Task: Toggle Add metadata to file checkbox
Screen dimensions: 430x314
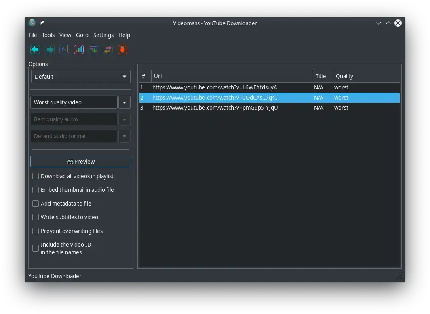Action: tap(36, 204)
